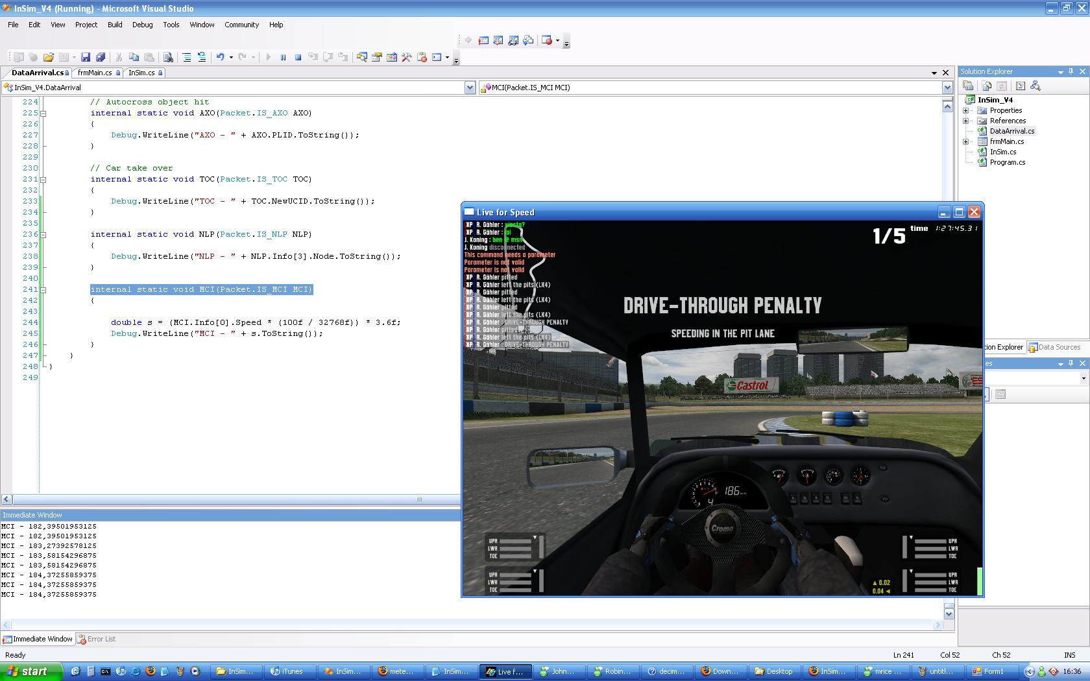Click the Undo toolbar icon

pyautogui.click(x=221, y=57)
